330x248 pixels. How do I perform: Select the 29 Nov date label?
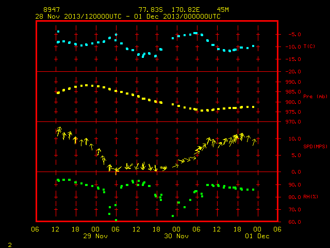click(x=95, y=236)
